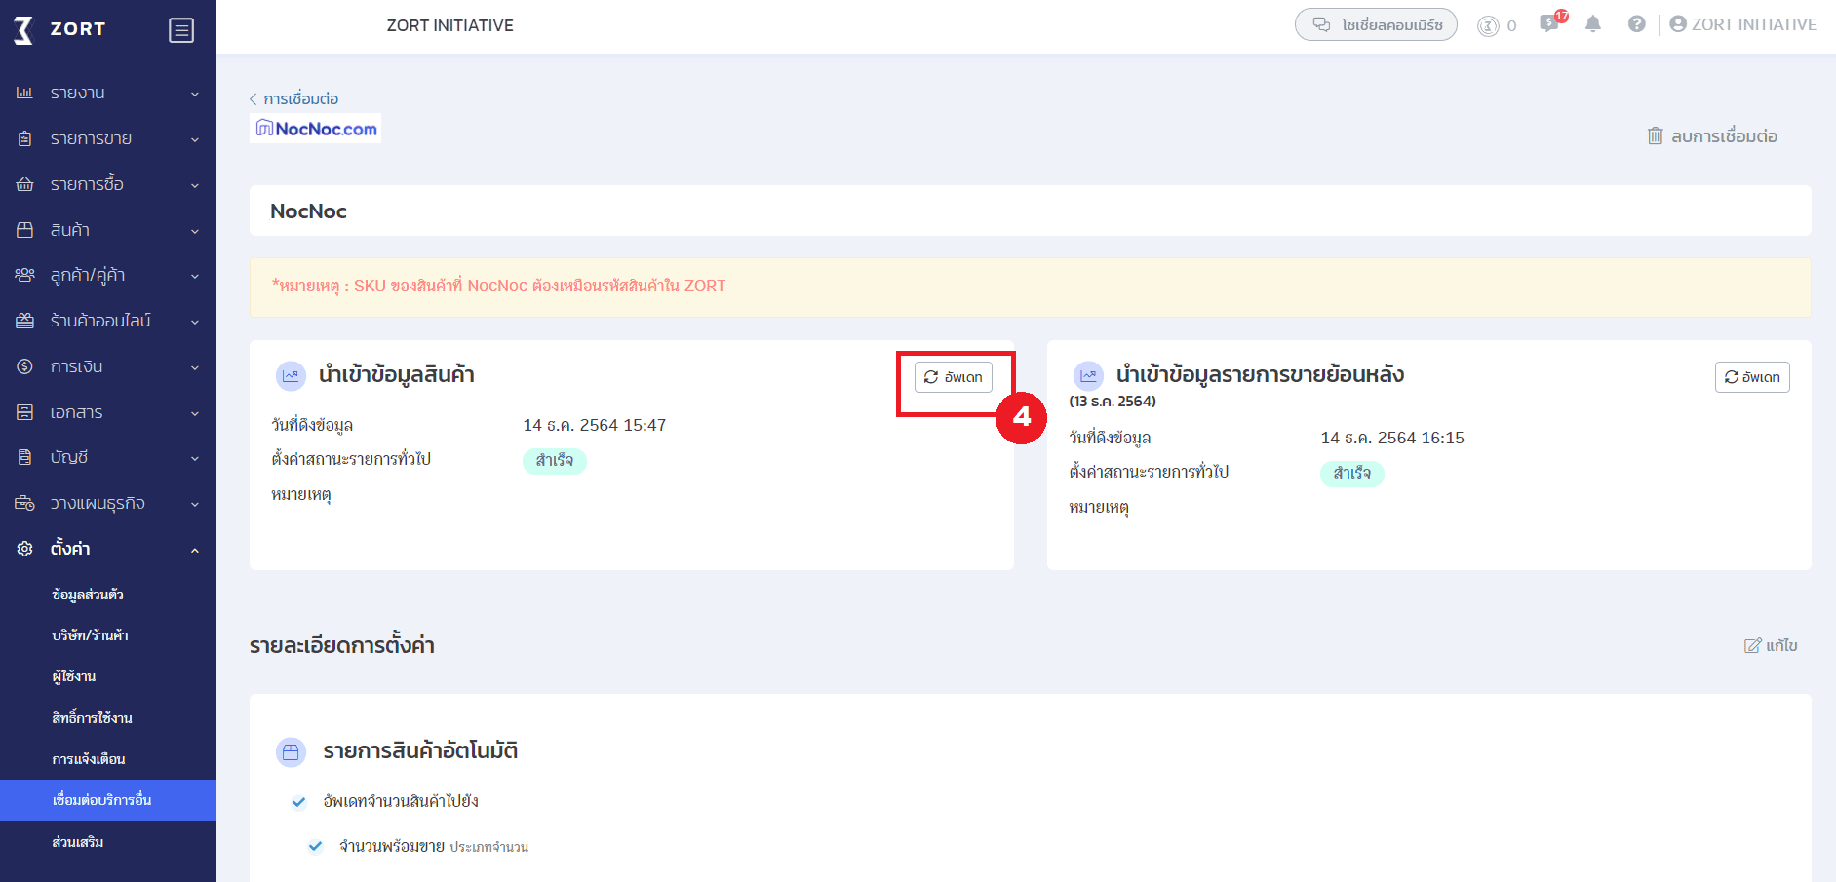Click the รายละเอียดการตั้งค่า heading
The image size is (1836, 882).
(342, 645)
